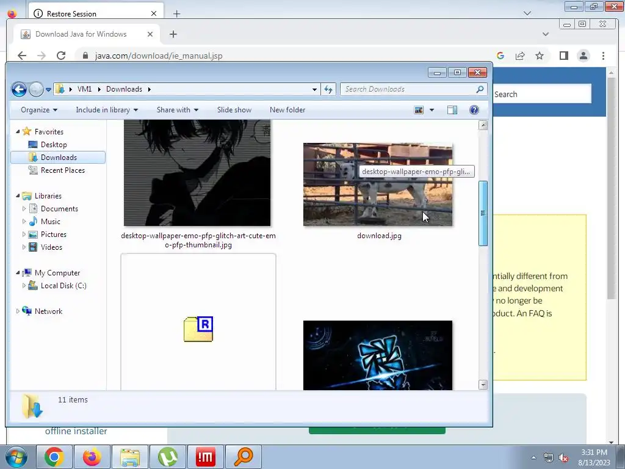Expand the Network node arrow
This screenshot has height=469, width=625.
click(x=18, y=311)
